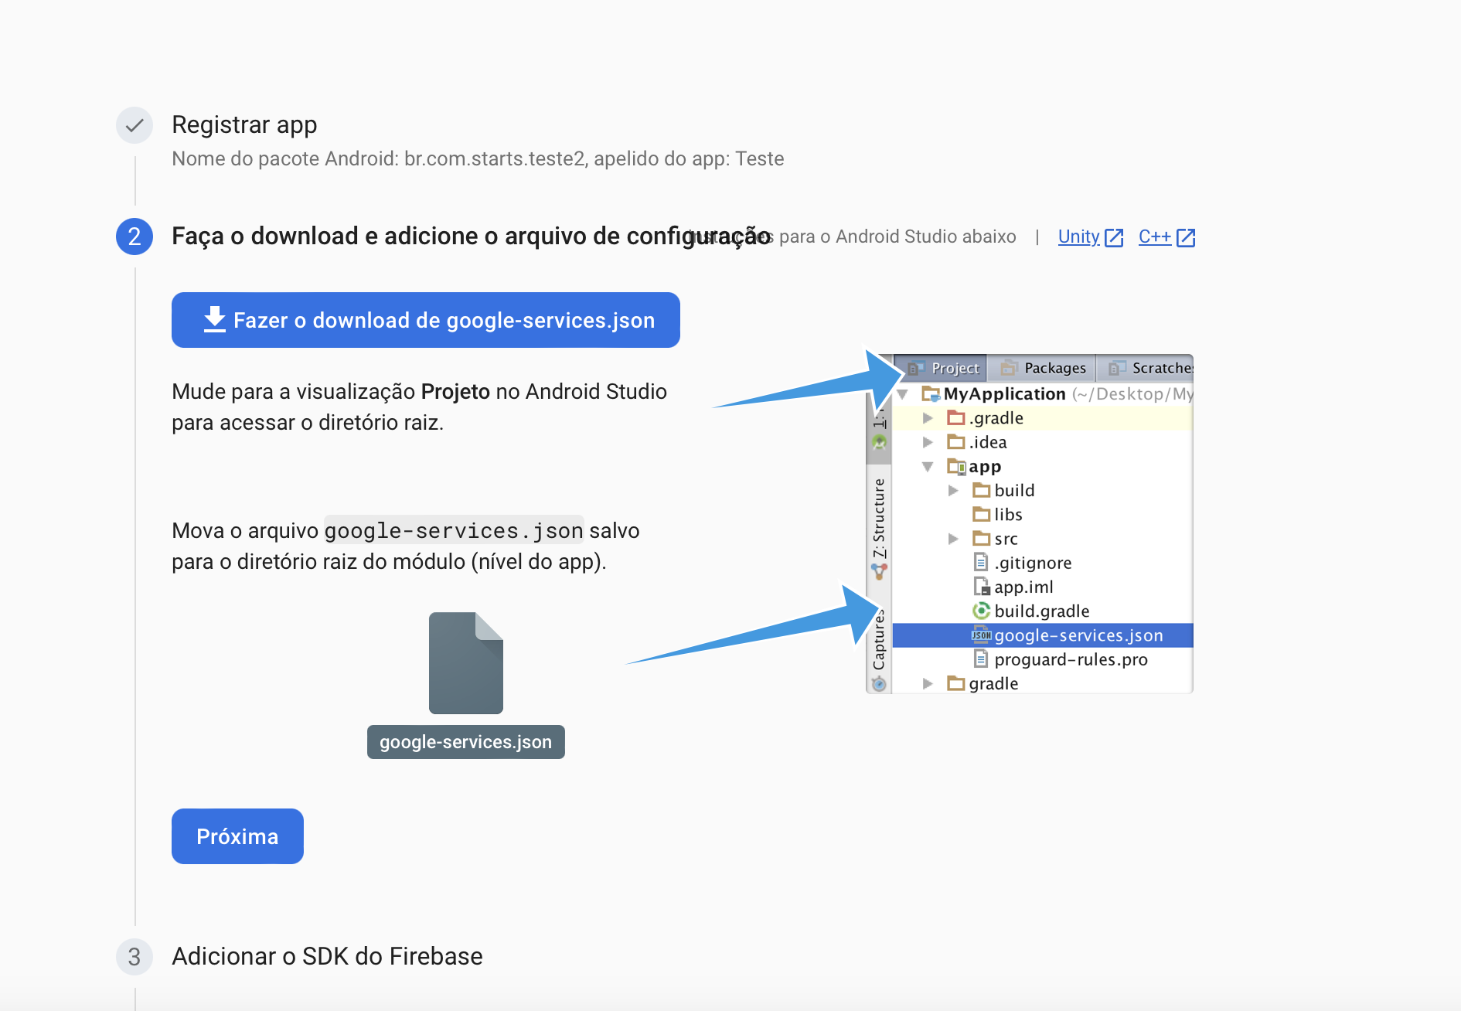Expand the src folder arrow
1461x1011 pixels.
953,539
